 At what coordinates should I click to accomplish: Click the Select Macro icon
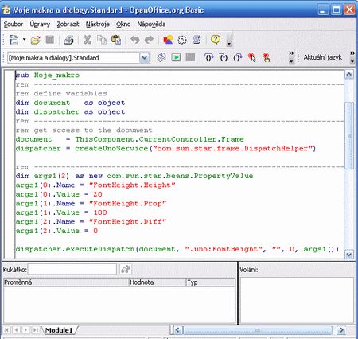(x=182, y=40)
